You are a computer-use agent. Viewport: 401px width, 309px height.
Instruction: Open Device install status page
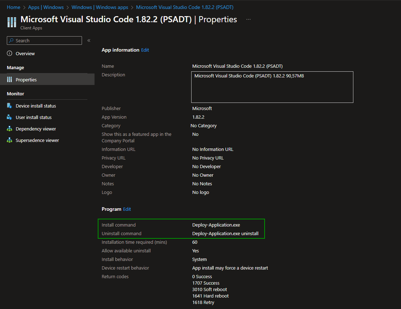36,106
